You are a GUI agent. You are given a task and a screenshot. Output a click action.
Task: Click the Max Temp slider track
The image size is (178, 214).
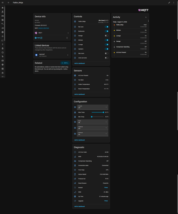click(98, 112)
